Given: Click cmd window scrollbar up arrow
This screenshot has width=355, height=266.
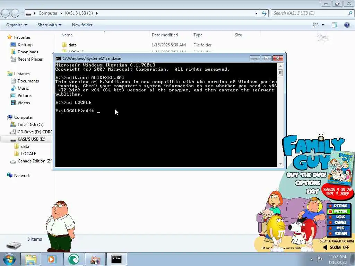Looking at the screenshot, I should pos(280,66).
